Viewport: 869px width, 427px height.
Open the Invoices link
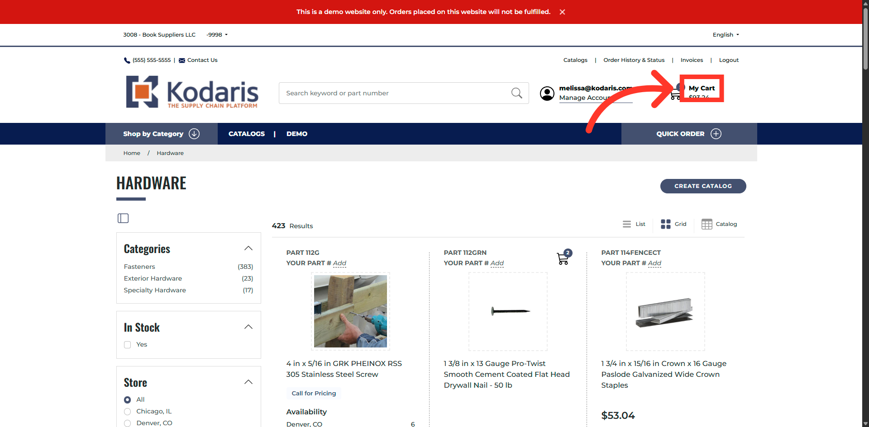click(x=692, y=60)
